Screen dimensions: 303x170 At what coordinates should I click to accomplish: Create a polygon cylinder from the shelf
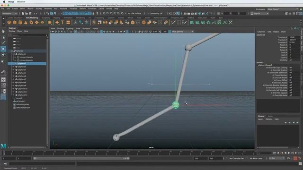(x=20, y=23)
